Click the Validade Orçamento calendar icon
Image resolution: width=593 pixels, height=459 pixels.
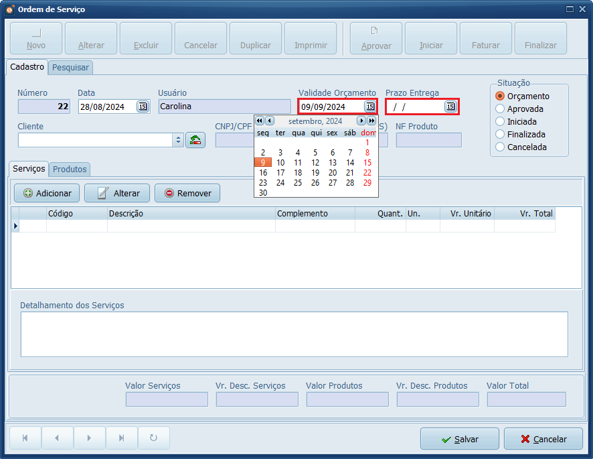369,107
